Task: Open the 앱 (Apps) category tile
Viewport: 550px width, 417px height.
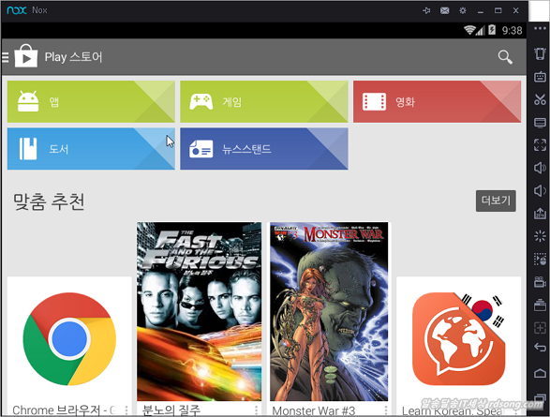Action: pos(91,102)
